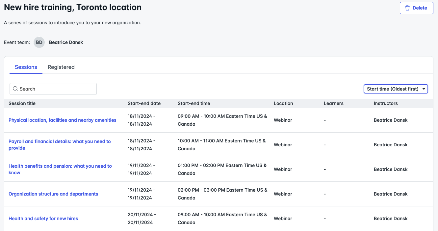
Task: Switch to the Registered tab
Action: [x=61, y=67]
